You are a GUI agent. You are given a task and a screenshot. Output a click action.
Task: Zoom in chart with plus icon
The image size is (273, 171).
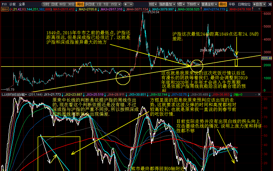click(125, 4)
